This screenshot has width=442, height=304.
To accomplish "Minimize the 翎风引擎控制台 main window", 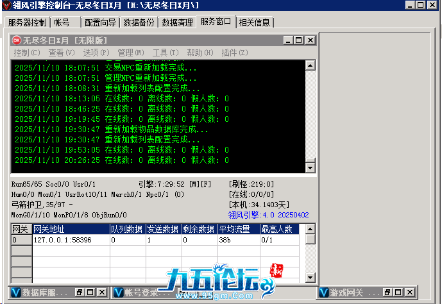I will [410, 4].
